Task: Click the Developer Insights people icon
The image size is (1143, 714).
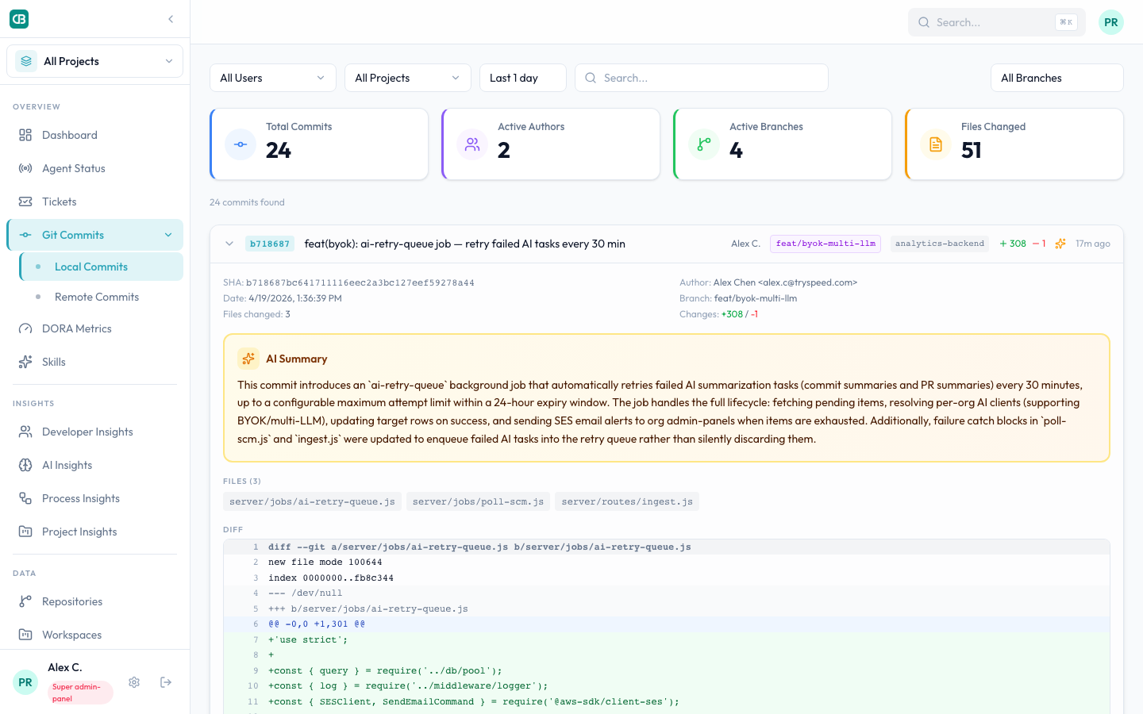Action: pos(25,432)
